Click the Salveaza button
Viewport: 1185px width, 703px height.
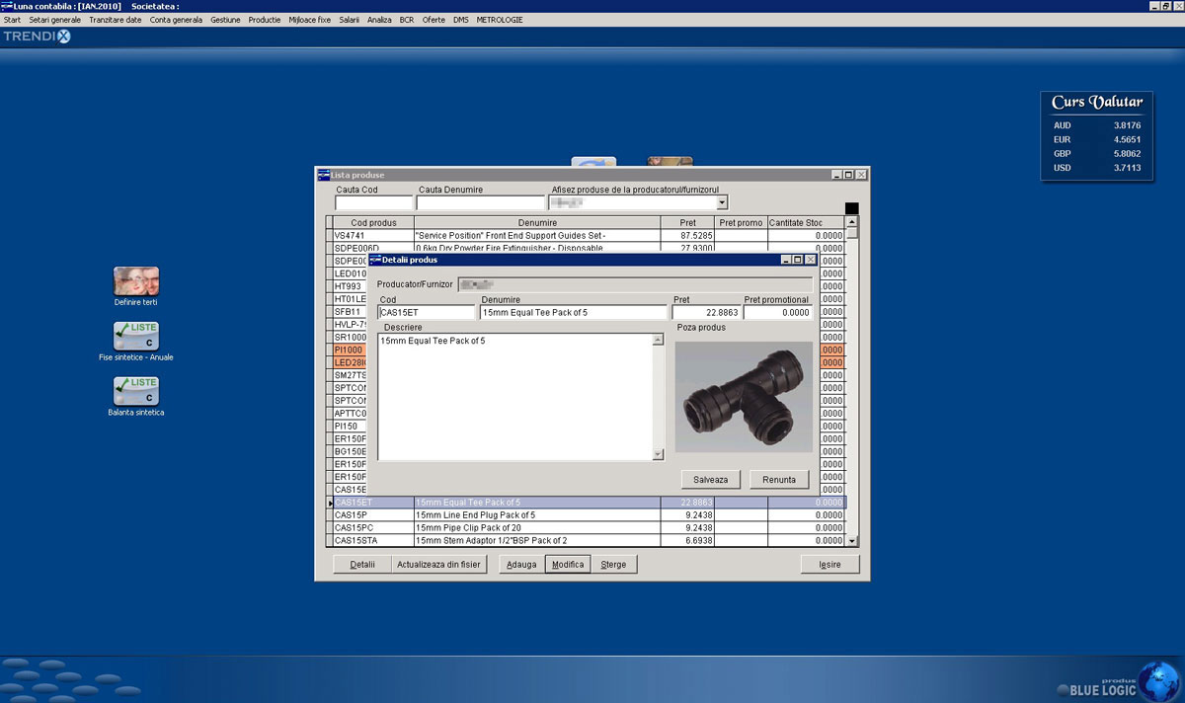tap(710, 479)
